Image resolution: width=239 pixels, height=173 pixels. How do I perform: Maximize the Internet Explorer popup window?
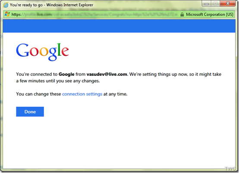click(216, 3)
